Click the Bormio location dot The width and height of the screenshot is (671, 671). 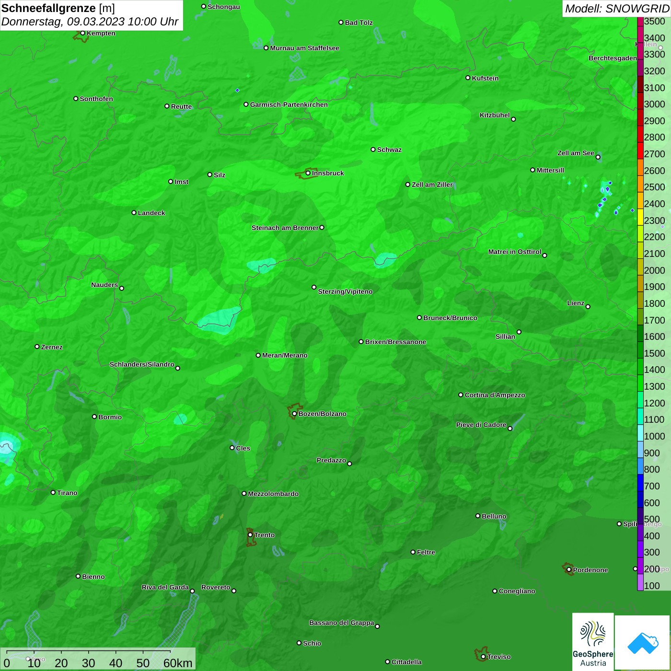tap(94, 416)
